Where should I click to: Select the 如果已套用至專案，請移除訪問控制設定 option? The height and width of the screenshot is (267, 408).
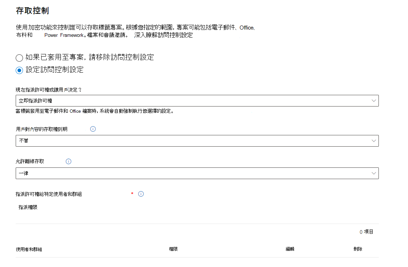pos(19,58)
